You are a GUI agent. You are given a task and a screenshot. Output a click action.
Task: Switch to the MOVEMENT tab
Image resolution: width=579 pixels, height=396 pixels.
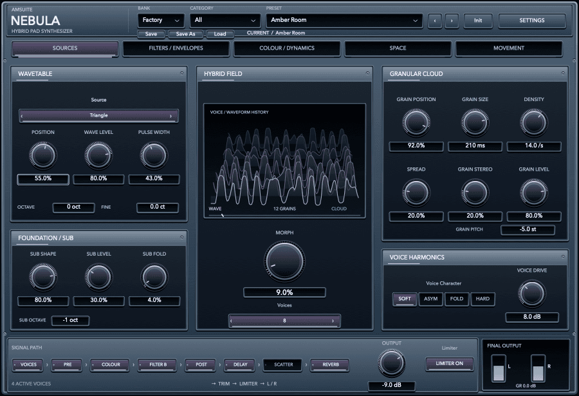[x=509, y=48]
